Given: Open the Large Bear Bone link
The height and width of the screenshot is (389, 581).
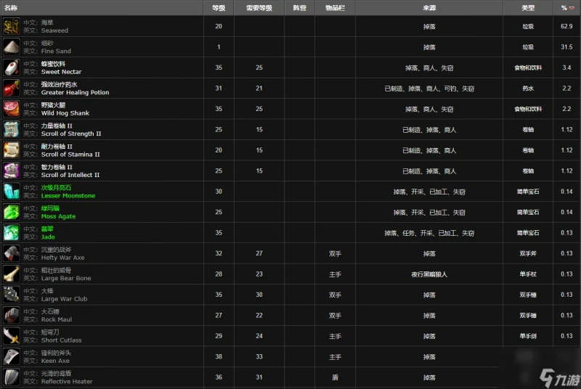Looking at the screenshot, I should [66, 278].
